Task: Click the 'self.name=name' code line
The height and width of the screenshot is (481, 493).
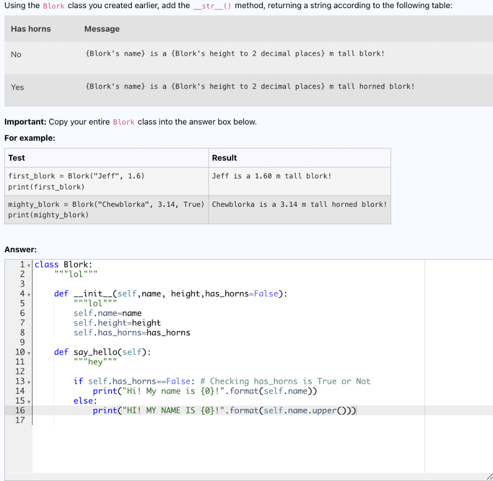Action: 107,313
